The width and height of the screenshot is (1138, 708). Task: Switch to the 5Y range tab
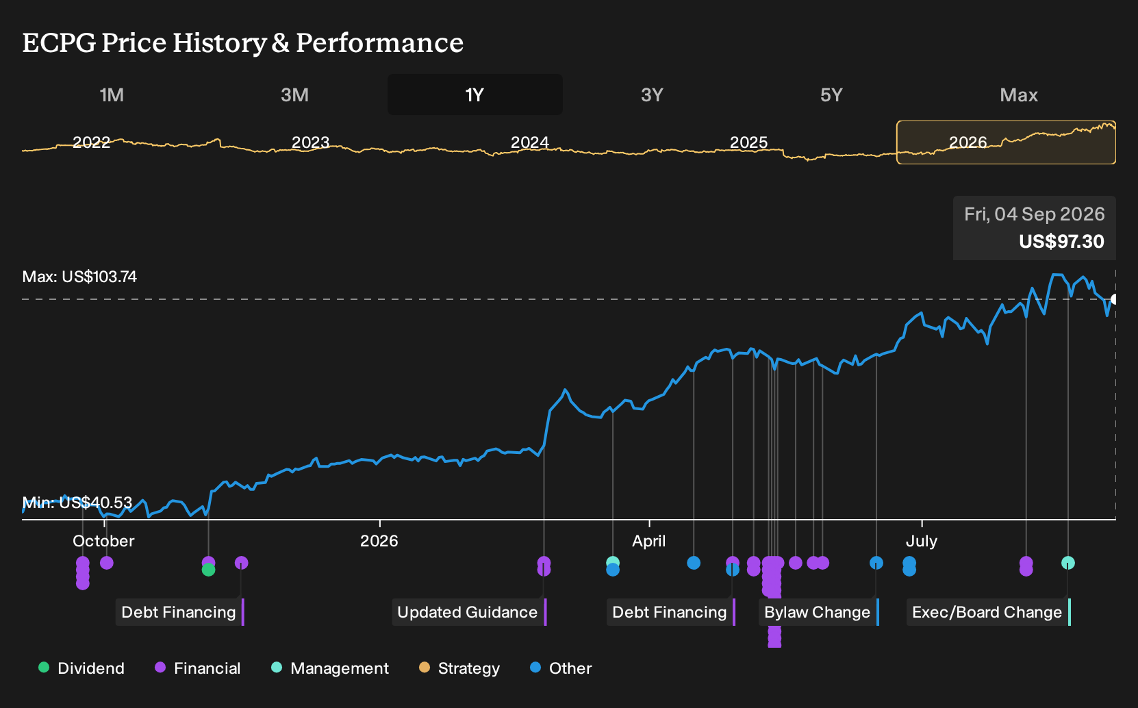831,94
